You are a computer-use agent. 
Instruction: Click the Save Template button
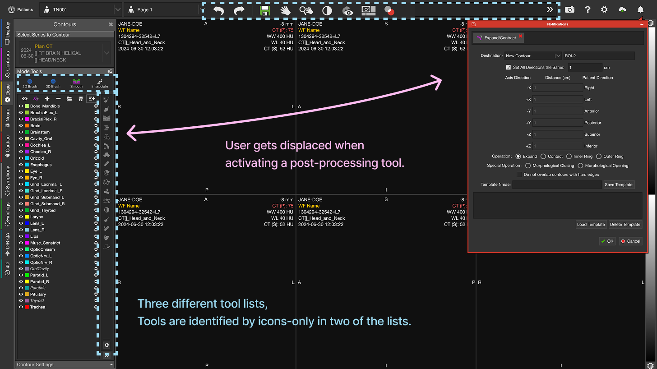(x=619, y=184)
